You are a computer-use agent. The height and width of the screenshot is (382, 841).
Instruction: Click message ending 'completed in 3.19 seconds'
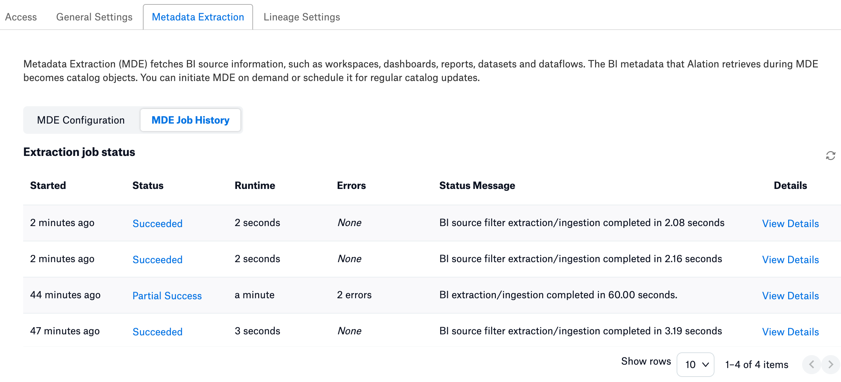coord(581,331)
